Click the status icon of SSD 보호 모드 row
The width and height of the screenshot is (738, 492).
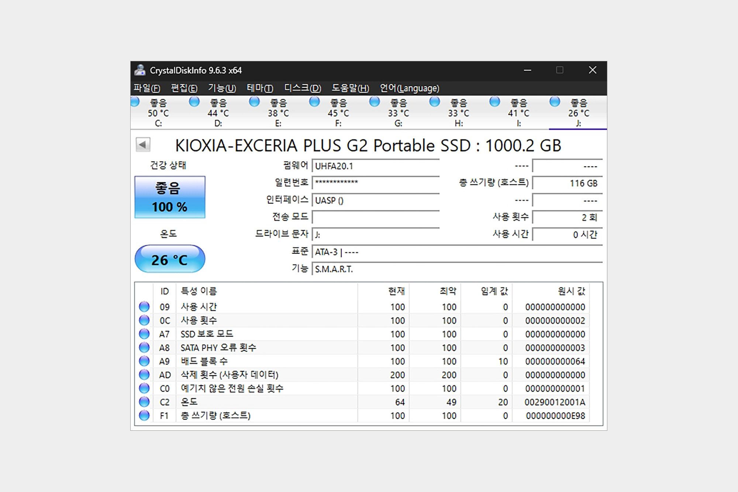coord(144,334)
